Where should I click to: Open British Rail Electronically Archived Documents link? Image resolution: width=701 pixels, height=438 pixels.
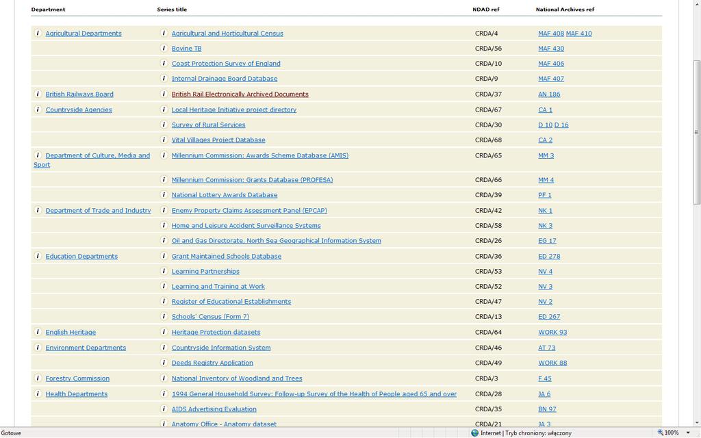coord(240,94)
